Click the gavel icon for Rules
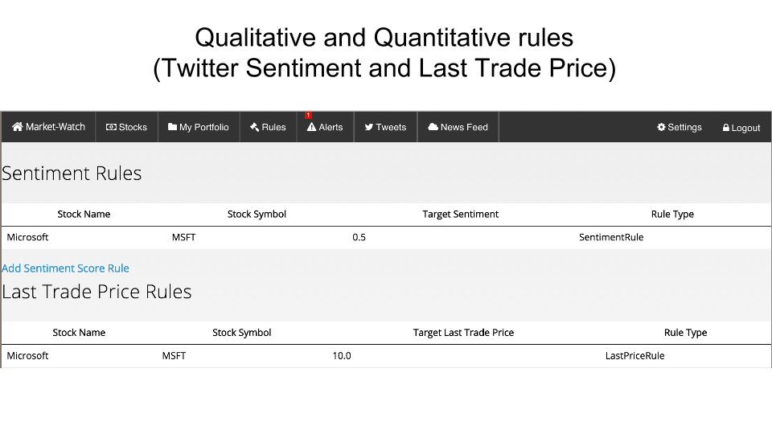Screen dimensions: 772x434 pyautogui.click(x=254, y=127)
